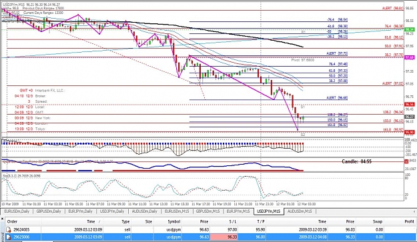
Task: Click the close time 2009.03.12 04:08 cell
Action: pos(313,237)
